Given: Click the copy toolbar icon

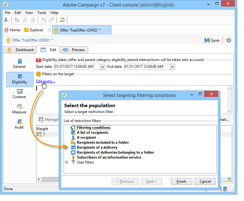Looking at the screenshot, I should click(17, 20).
